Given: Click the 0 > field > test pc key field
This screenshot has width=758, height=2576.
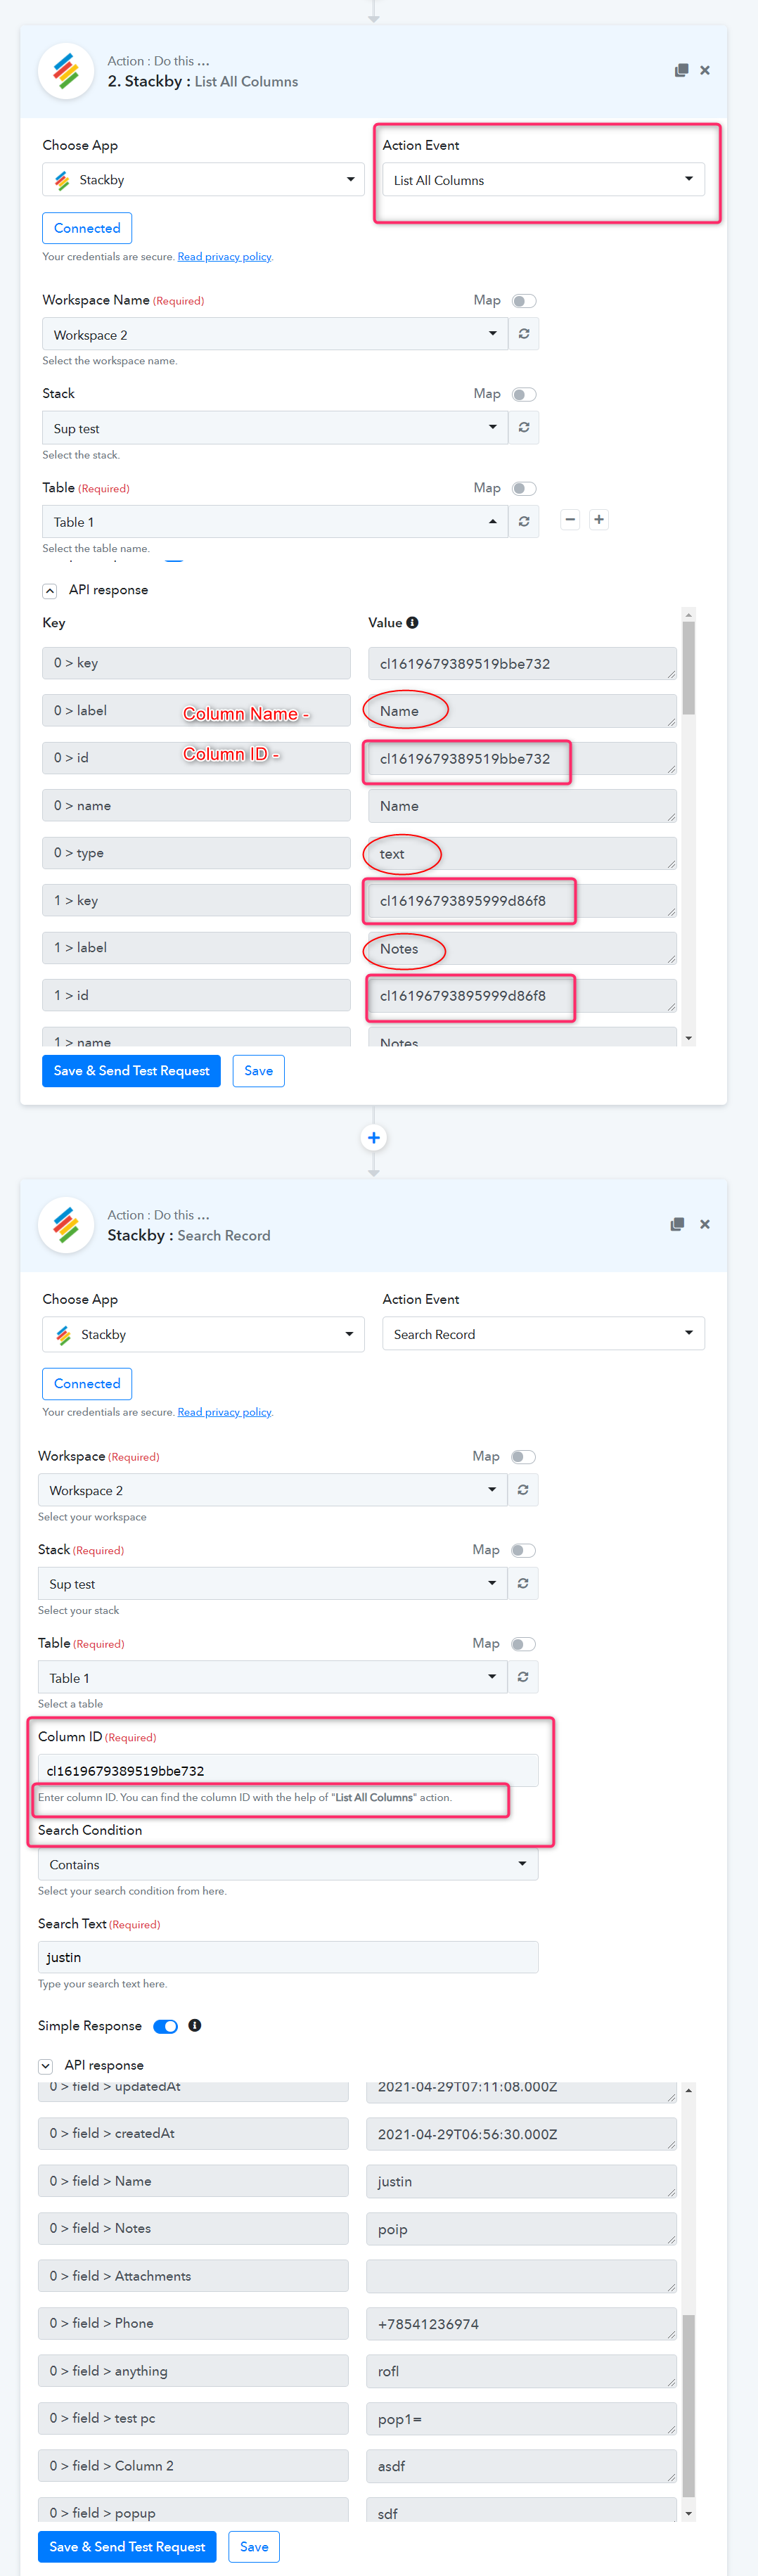Looking at the screenshot, I should (x=193, y=2418).
